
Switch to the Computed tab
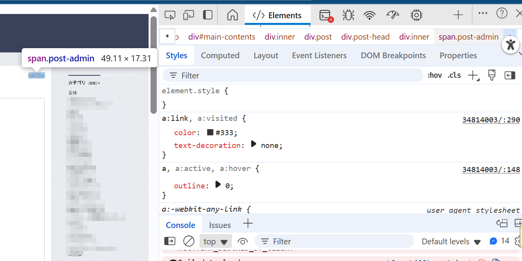coord(220,56)
